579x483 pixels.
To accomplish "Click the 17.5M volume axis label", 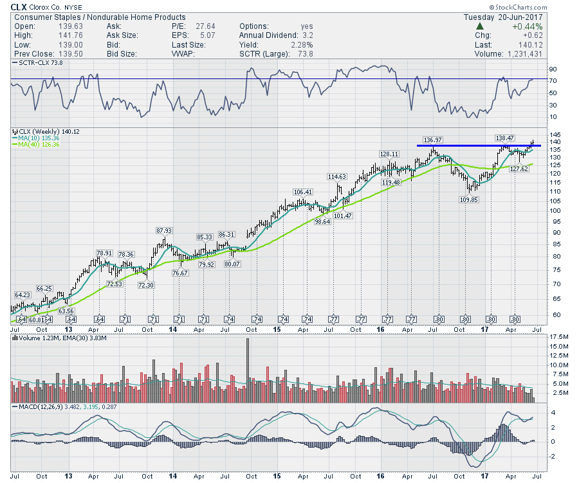I will (558, 337).
